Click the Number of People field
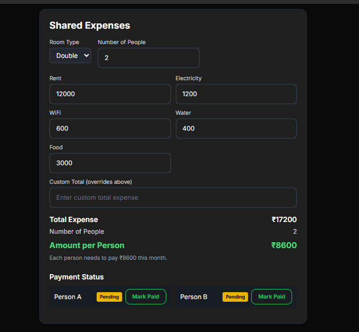 coord(148,58)
